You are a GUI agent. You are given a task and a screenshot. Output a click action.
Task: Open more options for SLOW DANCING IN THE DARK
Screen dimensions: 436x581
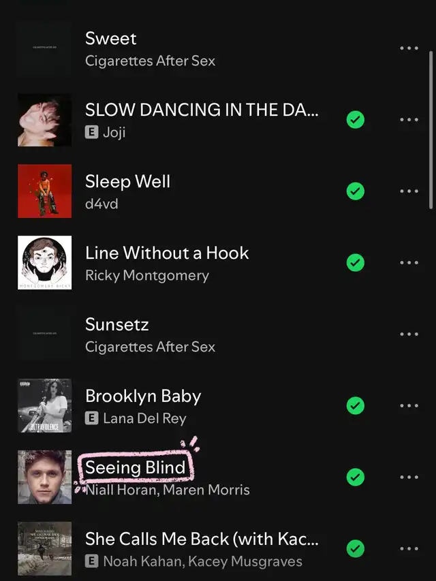409,120
